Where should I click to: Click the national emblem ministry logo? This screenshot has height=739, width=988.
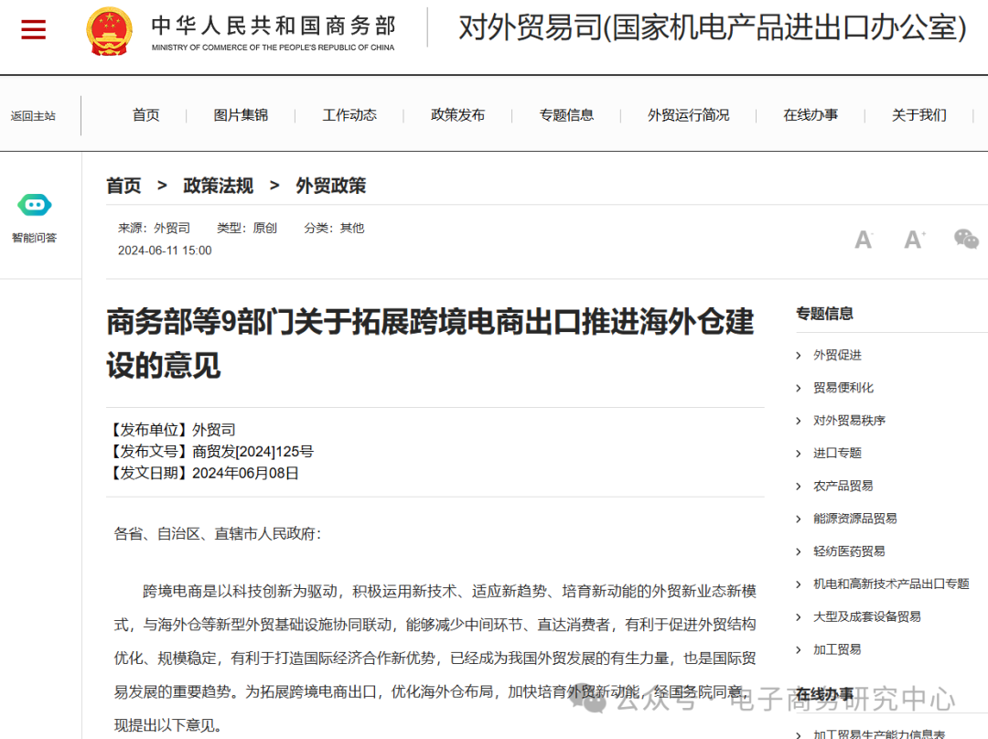pos(110,30)
